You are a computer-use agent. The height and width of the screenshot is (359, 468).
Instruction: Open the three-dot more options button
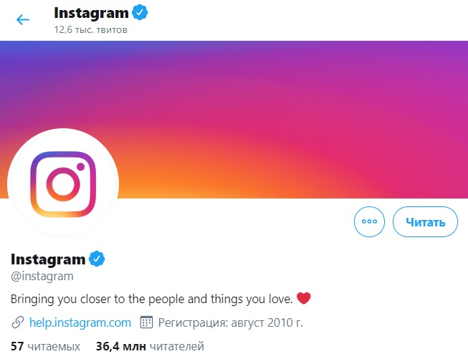pyautogui.click(x=369, y=222)
